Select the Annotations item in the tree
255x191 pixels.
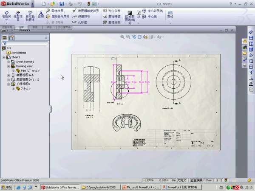pyautogui.click(x=18, y=53)
